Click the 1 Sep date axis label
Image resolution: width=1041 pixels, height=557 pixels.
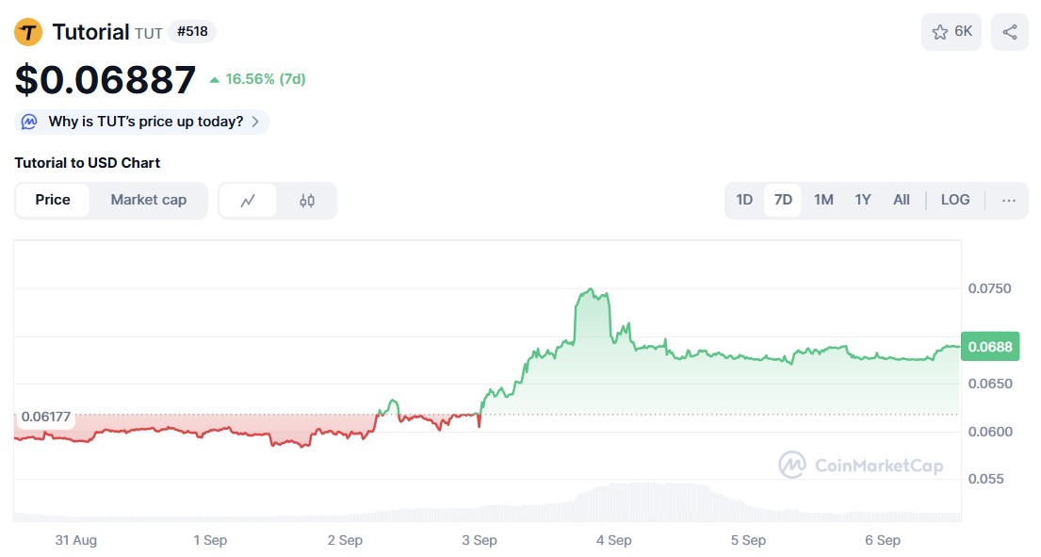(x=210, y=540)
